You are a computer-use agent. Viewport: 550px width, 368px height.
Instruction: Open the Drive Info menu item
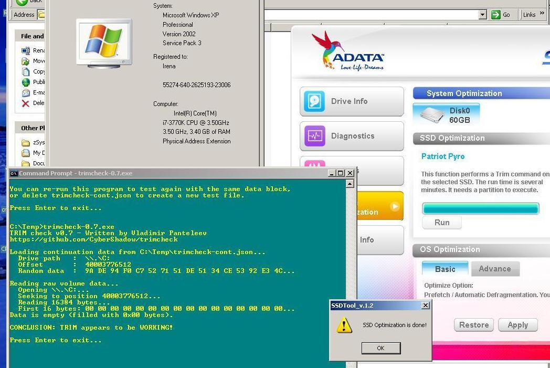pos(352,101)
